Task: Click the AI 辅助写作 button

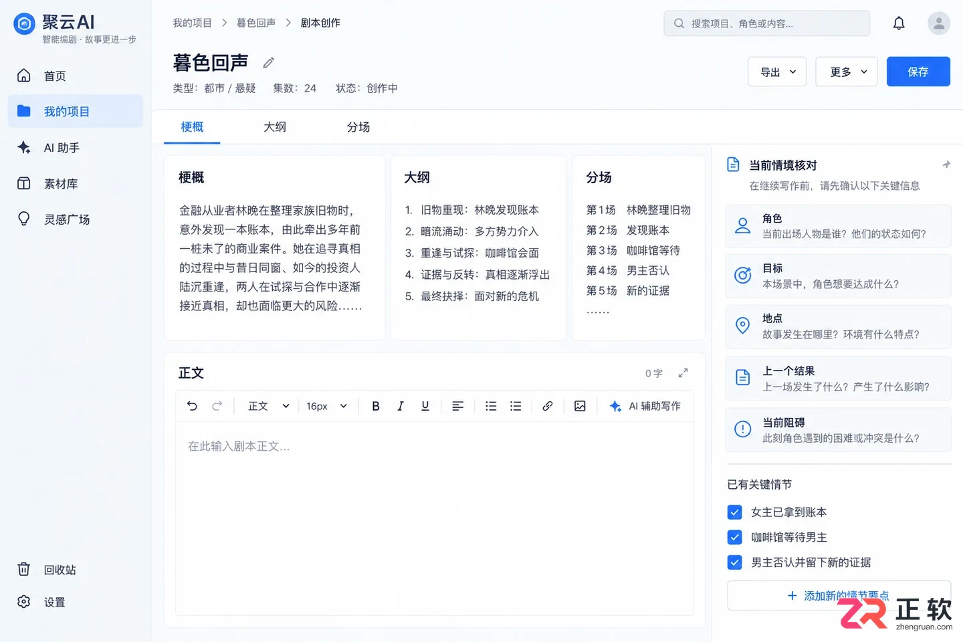Action: pyautogui.click(x=645, y=406)
